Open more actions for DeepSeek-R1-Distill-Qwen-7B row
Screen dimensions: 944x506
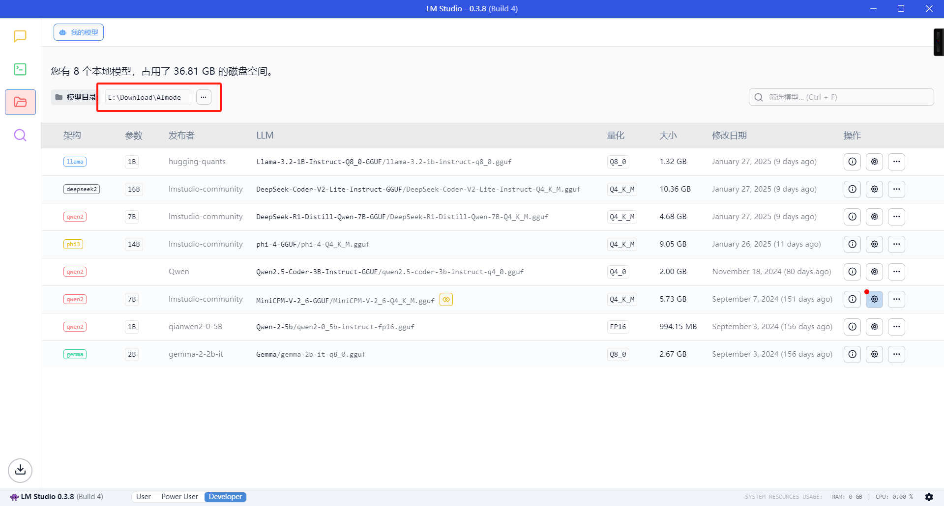tap(896, 217)
